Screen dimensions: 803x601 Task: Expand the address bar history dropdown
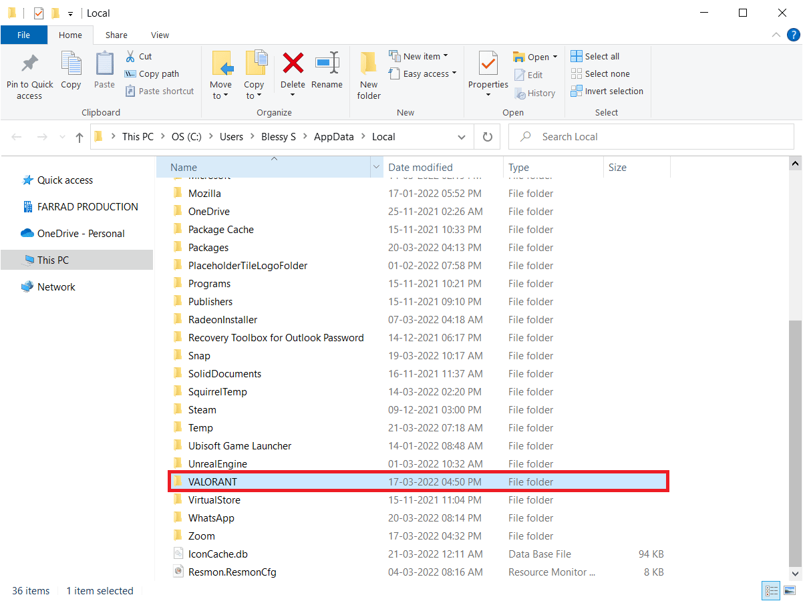462,137
